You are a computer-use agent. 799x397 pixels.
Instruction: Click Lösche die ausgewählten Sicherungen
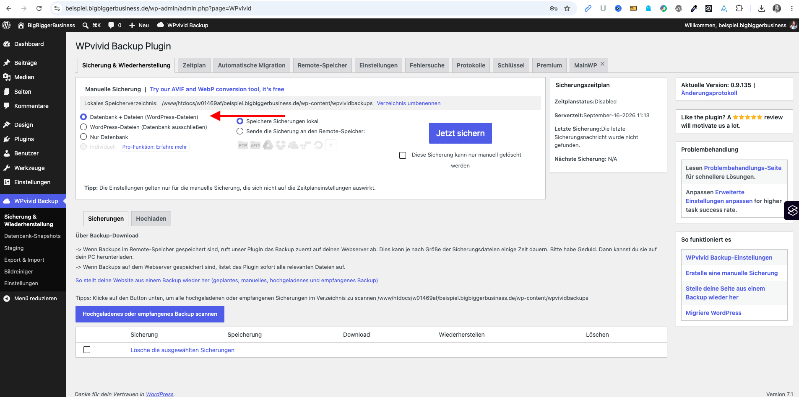tap(182, 350)
